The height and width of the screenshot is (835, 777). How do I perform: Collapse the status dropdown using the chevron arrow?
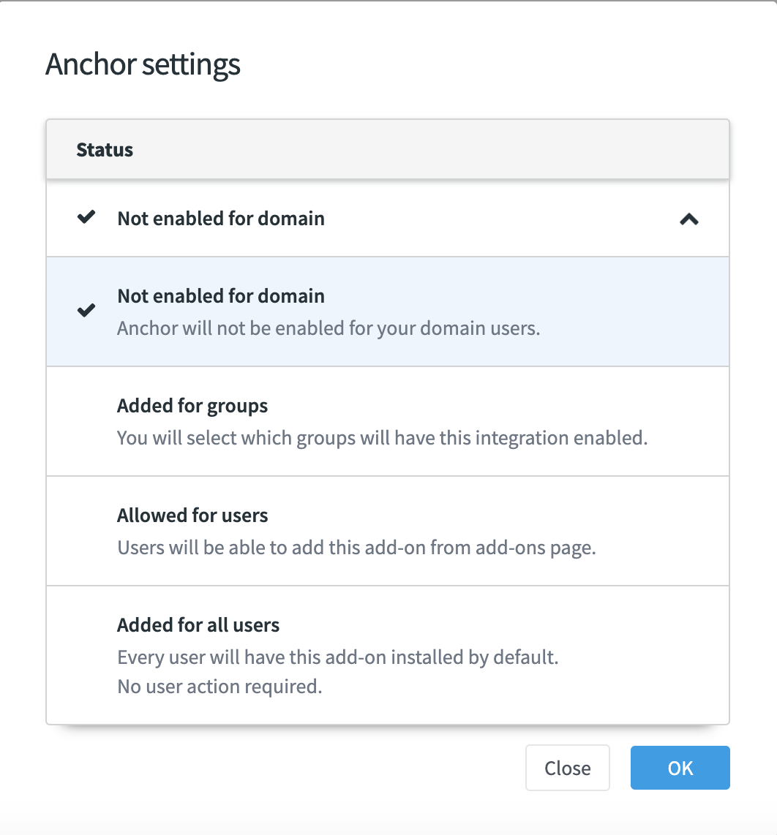click(688, 219)
